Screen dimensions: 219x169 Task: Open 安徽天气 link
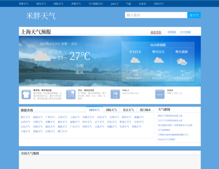(50, 122)
